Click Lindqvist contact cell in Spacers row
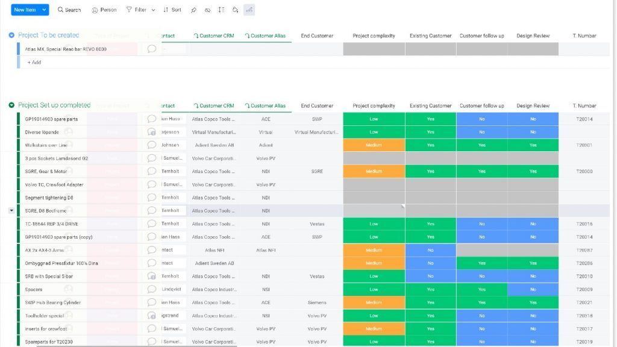This screenshot has height=347, width=617. coord(172,289)
